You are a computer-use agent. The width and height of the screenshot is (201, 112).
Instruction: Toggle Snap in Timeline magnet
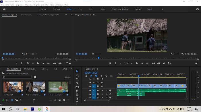pos(91,76)
